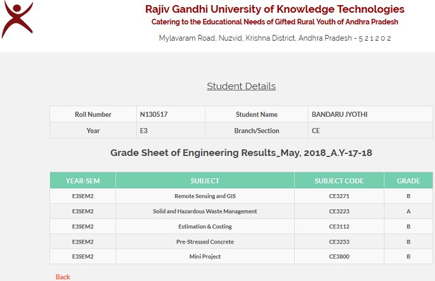
Task: Click the YEAR-SEM column header
Action: click(x=82, y=181)
